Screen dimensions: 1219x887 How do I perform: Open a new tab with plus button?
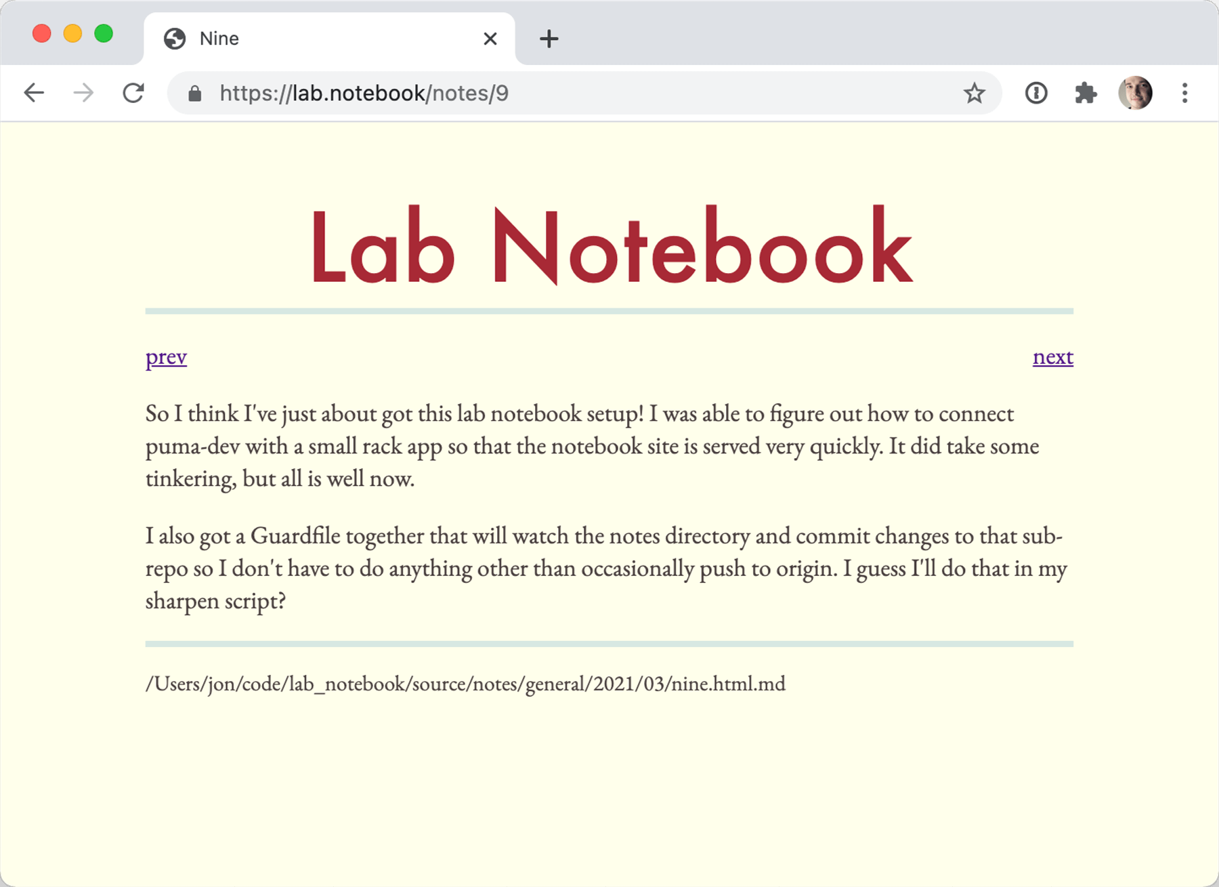point(549,39)
